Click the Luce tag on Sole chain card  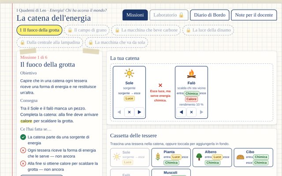129,99
